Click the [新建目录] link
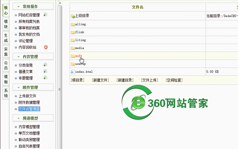The image size is (238, 149). click(x=125, y=80)
